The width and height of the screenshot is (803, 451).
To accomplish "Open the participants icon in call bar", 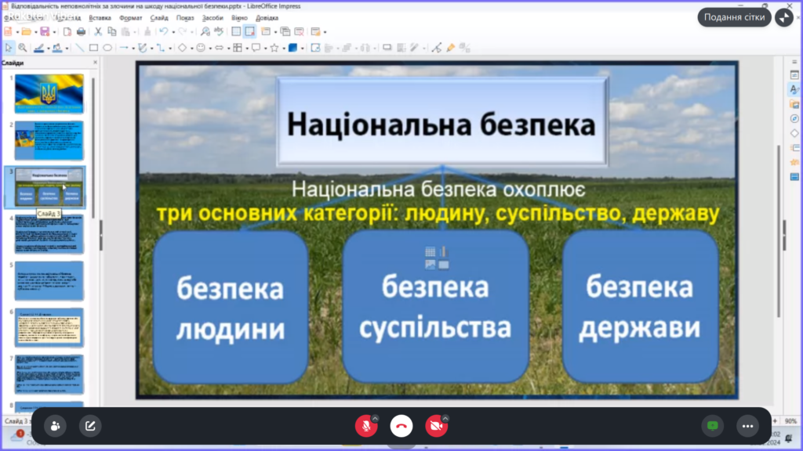I will [55, 426].
